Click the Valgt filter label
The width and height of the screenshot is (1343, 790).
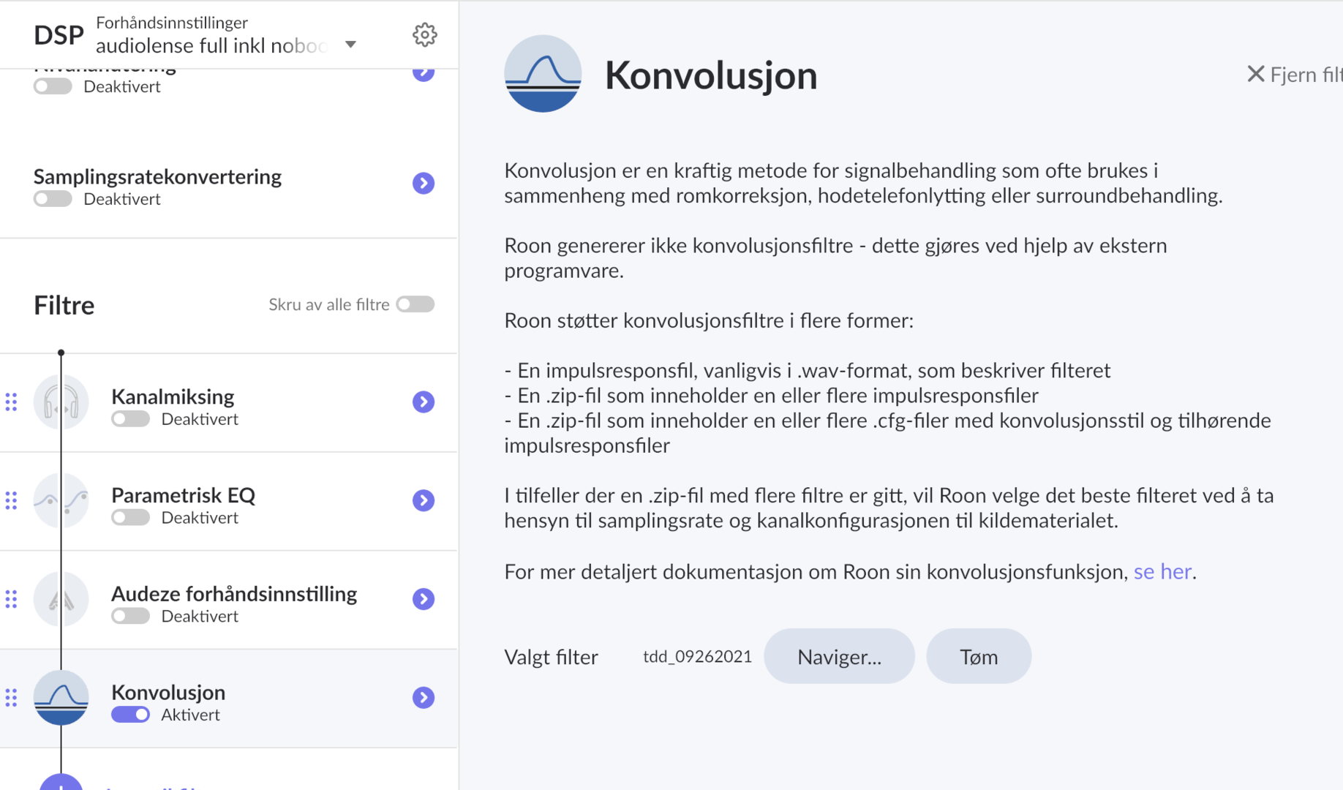[x=551, y=657]
